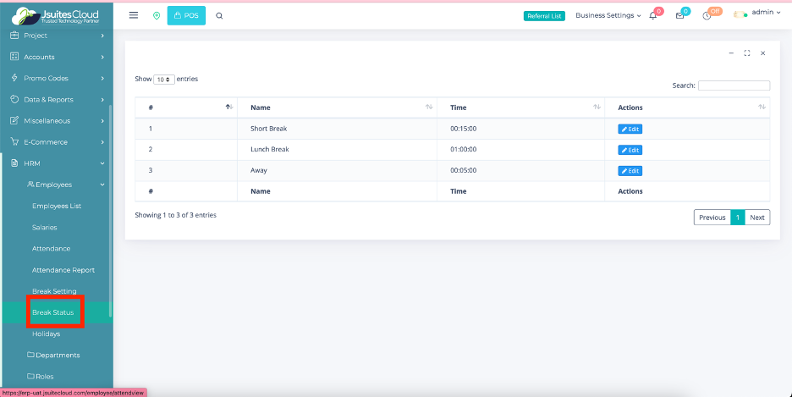Go to Holidays in sidebar
Image resolution: width=792 pixels, height=397 pixels.
pos(46,334)
